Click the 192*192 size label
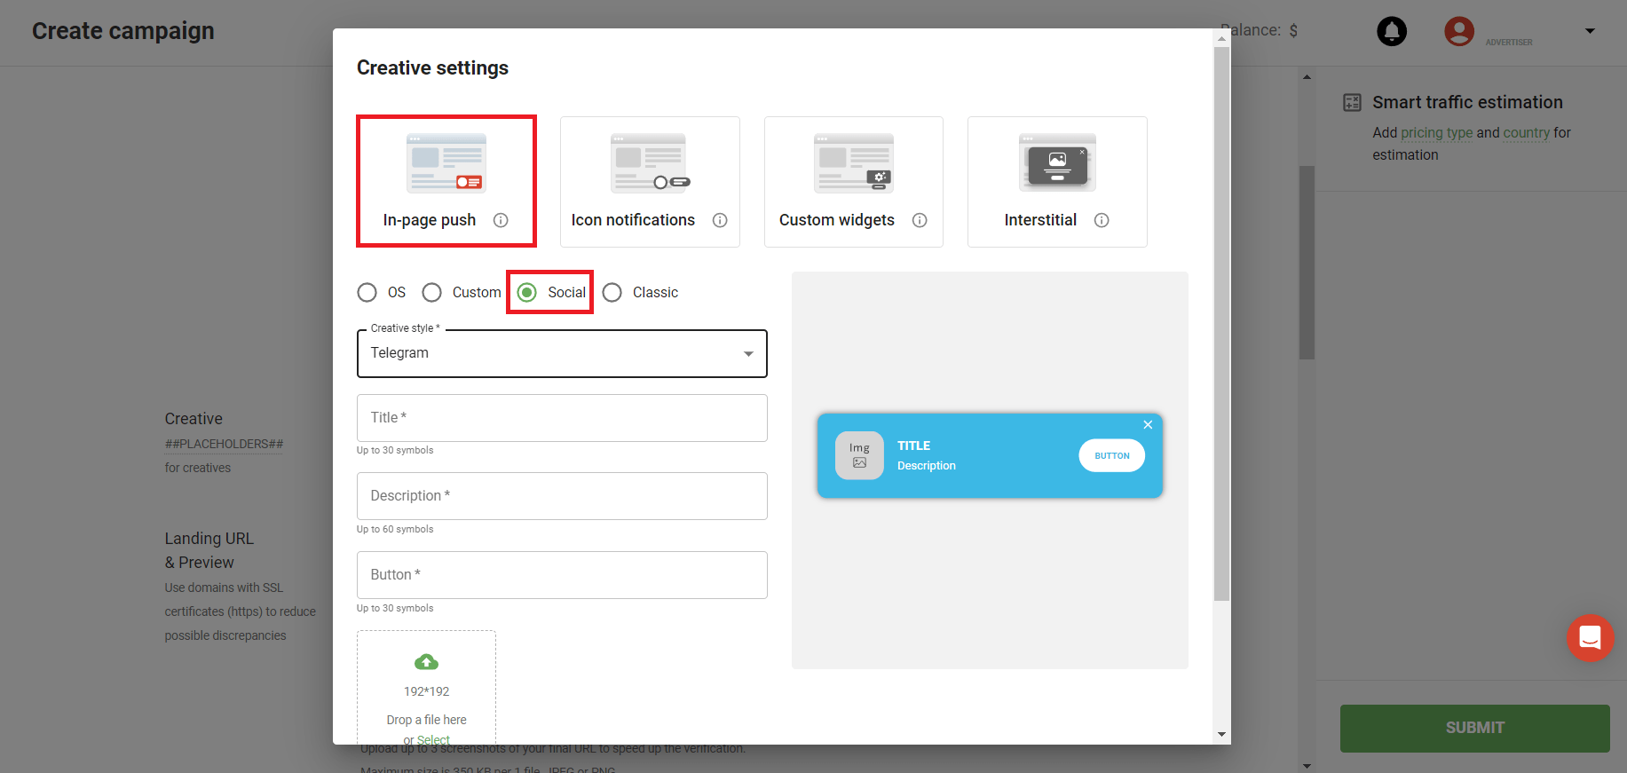 pyautogui.click(x=426, y=691)
